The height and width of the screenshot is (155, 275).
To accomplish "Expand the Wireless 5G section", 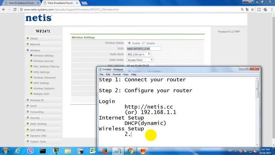I will click(x=37, y=100).
